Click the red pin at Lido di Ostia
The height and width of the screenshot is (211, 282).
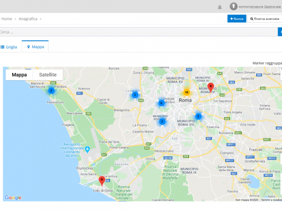coord(102,181)
